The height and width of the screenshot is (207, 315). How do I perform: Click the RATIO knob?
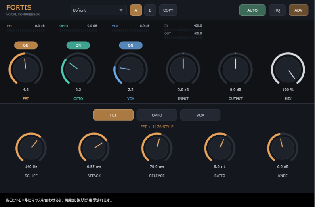(220, 148)
